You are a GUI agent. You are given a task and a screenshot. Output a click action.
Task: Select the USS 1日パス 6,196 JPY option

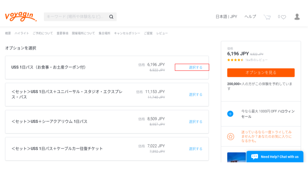point(195,68)
